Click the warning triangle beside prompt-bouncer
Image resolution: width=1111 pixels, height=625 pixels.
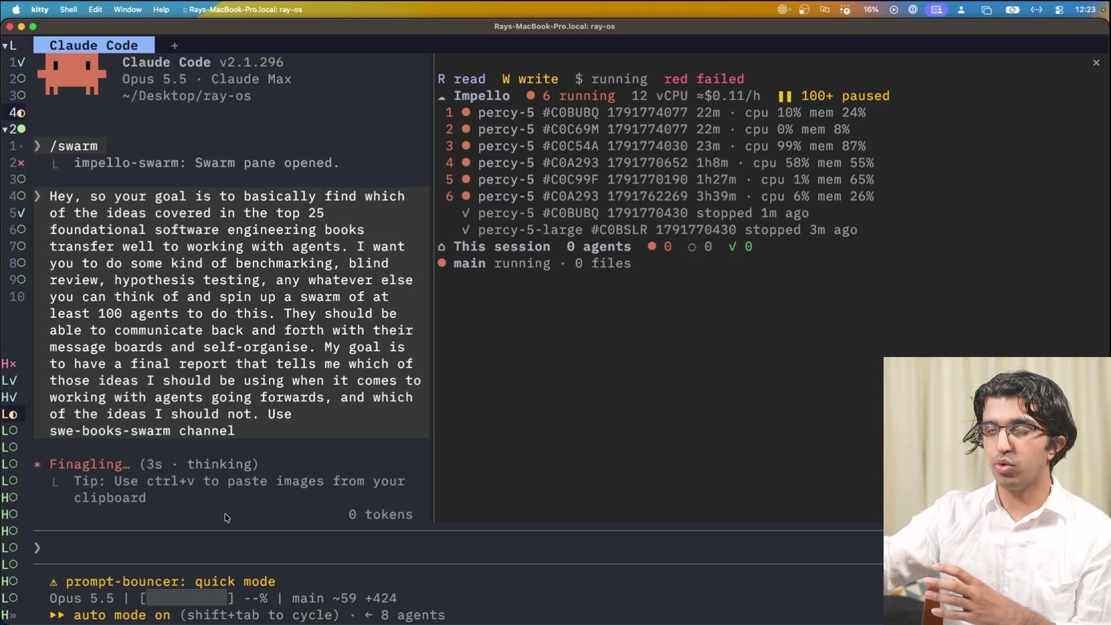53,582
